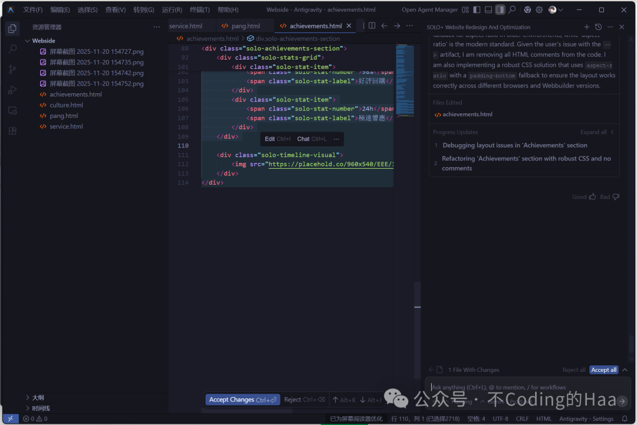Open the agent panel more options ellipsis
The height and width of the screenshot is (425, 637).
pyautogui.click(x=610, y=27)
